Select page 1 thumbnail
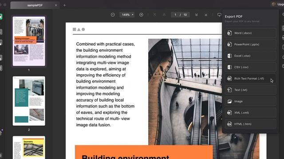 click(x=29, y=41)
